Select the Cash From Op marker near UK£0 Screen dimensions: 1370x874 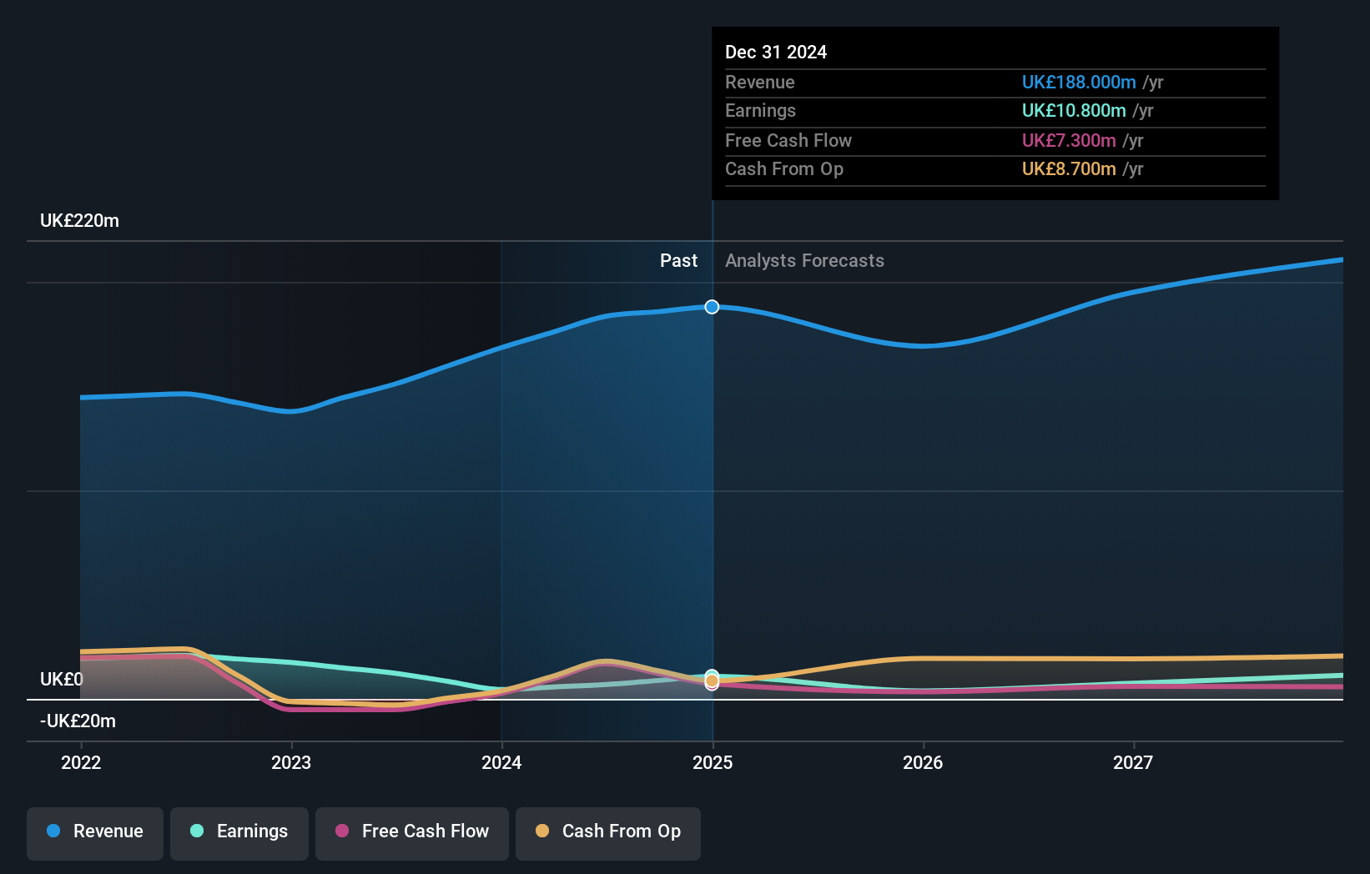[x=712, y=682]
